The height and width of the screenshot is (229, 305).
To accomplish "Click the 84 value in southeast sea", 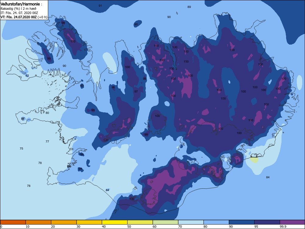I will [x=268, y=177].
